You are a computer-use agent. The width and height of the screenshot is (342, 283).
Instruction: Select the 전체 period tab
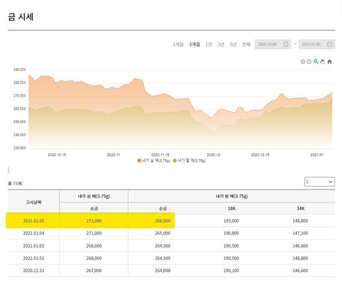tap(246, 44)
